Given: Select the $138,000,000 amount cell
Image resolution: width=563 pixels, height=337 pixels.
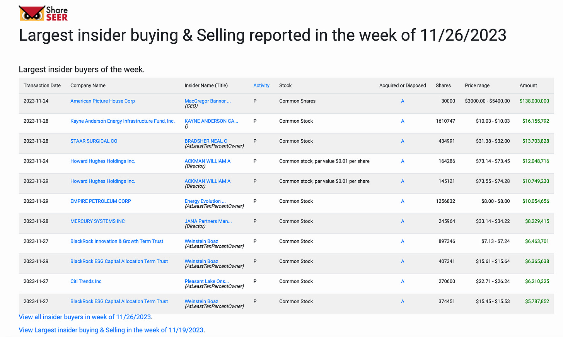Looking at the screenshot, I should click(x=534, y=101).
